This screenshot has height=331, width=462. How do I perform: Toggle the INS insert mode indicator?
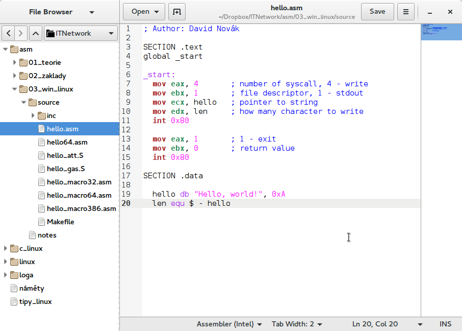coord(445,324)
